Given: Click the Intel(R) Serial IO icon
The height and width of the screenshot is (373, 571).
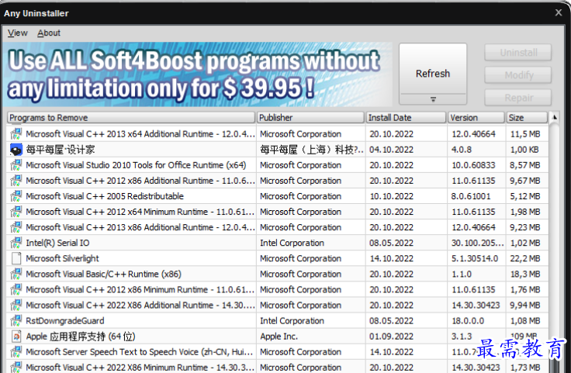Looking at the screenshot, I should 16,243.
